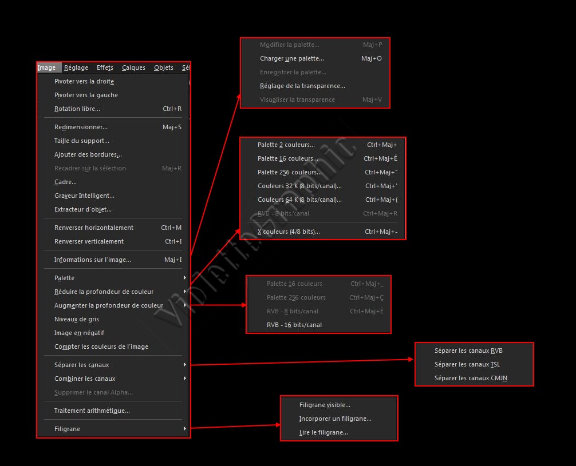
Task: Open the Calques menu in menu bar
Action: pos(133,67)
